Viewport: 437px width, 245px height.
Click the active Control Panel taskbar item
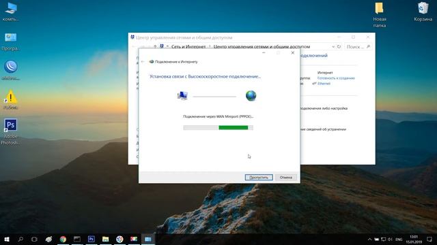(x=148, y=239)
